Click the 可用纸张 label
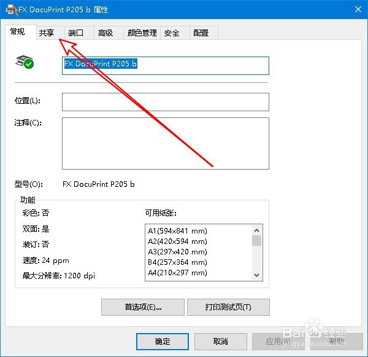This screenshot has height=357, width=368. (161, 213)
